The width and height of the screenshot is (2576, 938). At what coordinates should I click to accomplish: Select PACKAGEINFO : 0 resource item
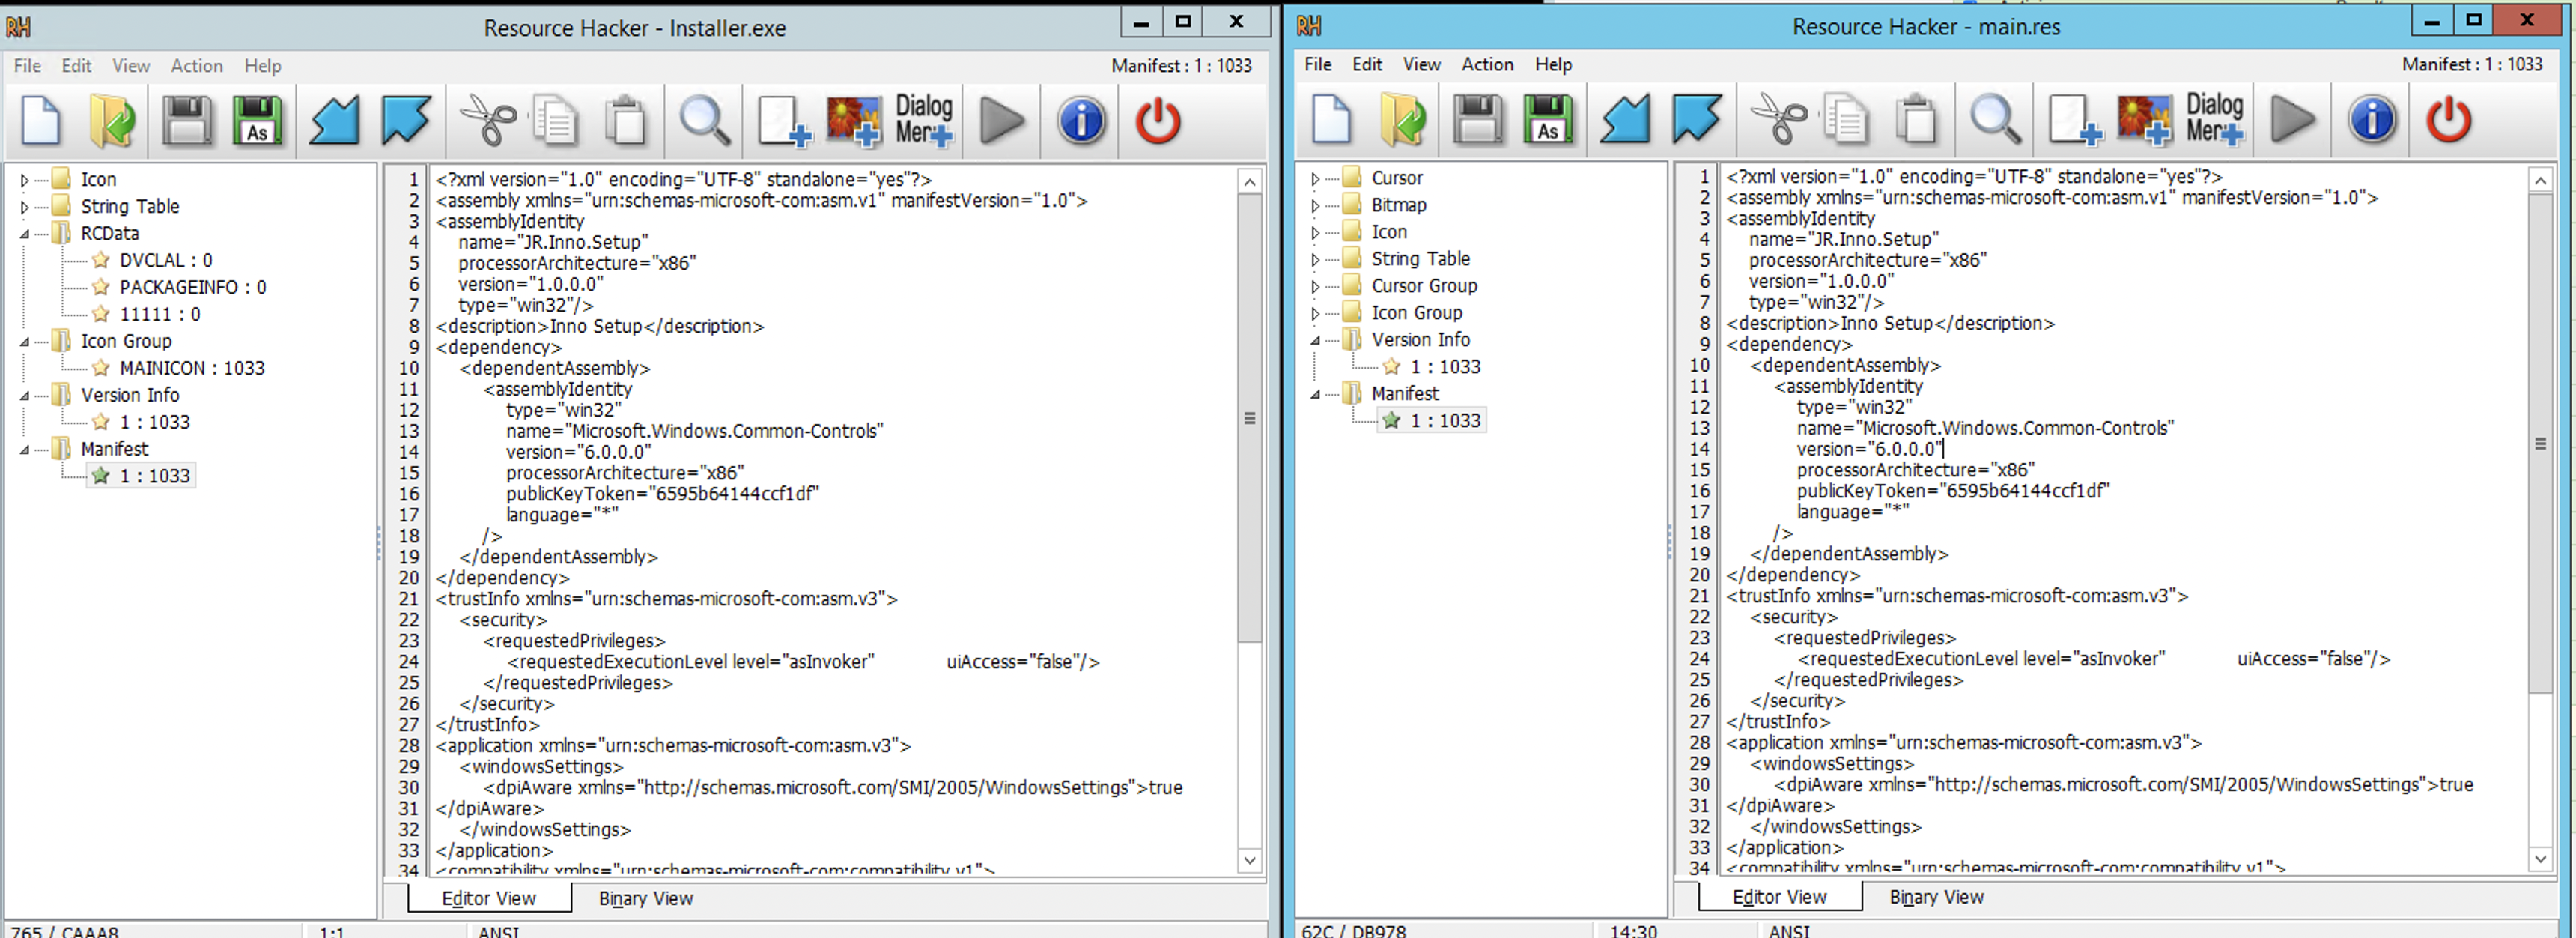coord(192,288)
